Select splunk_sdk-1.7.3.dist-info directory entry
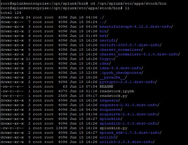The image size is (188, 145). 130,133
